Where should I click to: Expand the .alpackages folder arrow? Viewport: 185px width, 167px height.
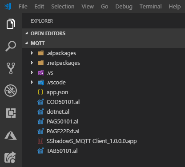(x=32, y=53)
